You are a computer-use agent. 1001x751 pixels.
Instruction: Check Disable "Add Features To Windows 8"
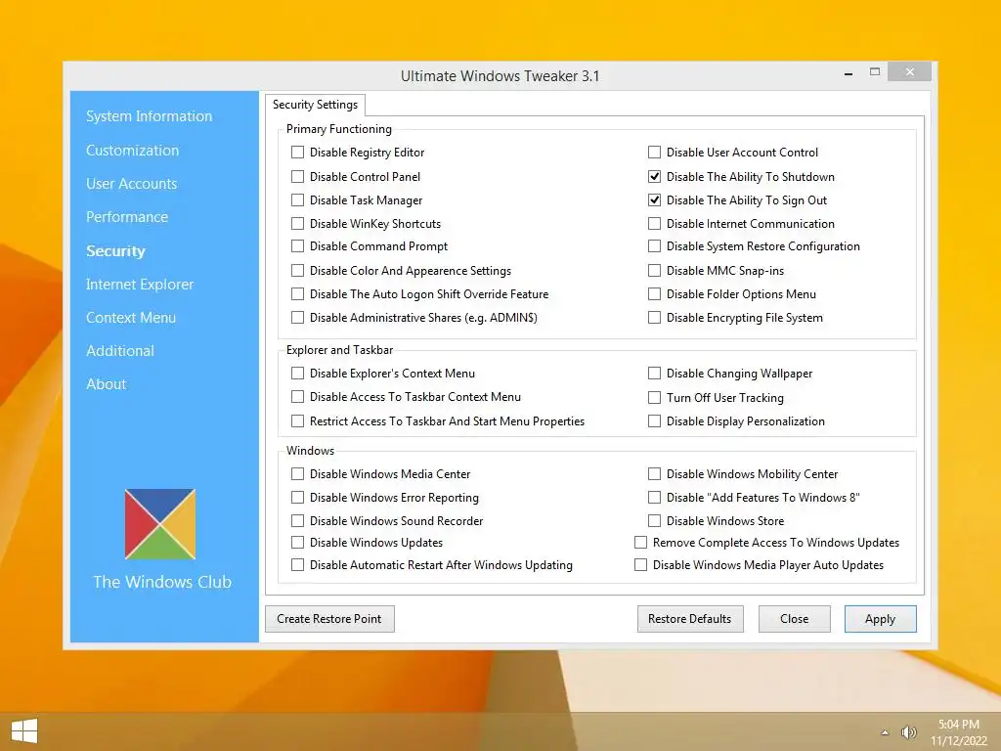[654, 498]
